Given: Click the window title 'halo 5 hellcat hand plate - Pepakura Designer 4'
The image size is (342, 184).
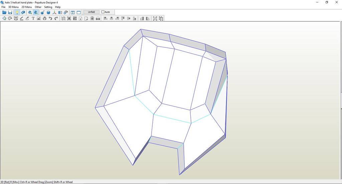Looking at the screenshot, I should click(x=31, y=2).
